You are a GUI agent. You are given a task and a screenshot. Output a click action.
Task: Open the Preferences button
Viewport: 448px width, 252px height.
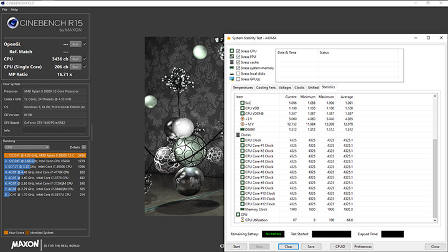(x=363, y=246)
